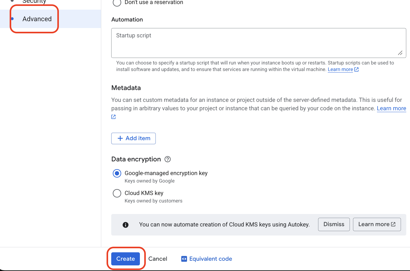This screenshot has height=271, width=410.
Task: Click the plus icon on the Add item button
Action: pos(120,138)
